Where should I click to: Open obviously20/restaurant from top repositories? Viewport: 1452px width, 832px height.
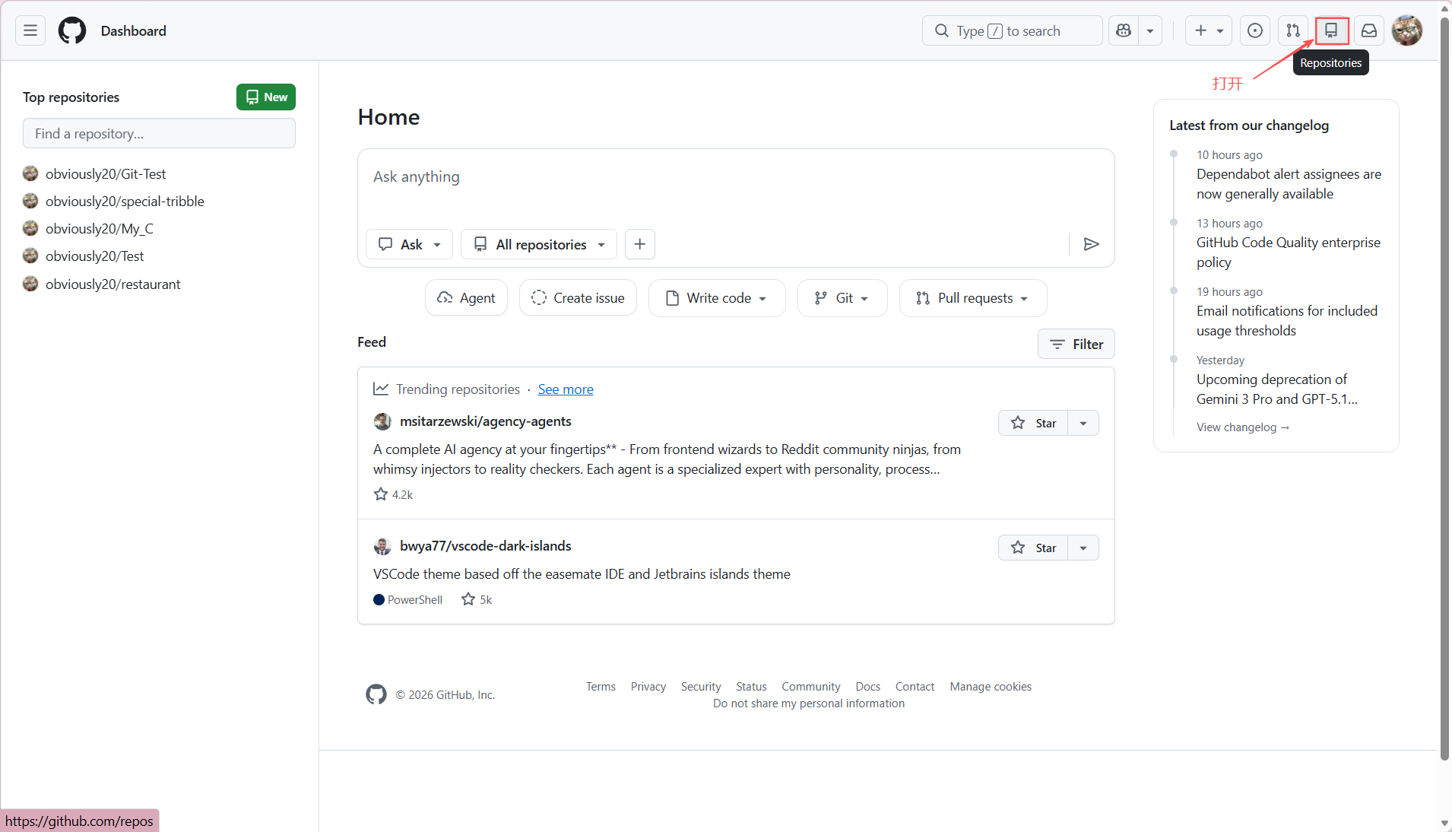113,284
